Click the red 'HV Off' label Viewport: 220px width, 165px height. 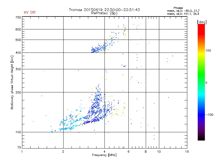[x=30, y=12]
